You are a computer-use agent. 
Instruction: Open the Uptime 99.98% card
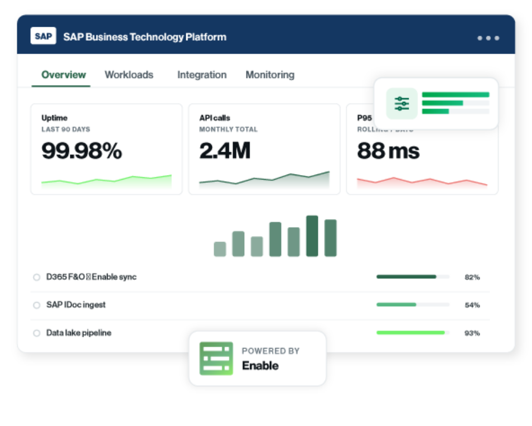(x=106, y=149)
